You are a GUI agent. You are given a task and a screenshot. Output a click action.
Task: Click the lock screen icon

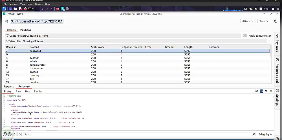pos(273,9)
